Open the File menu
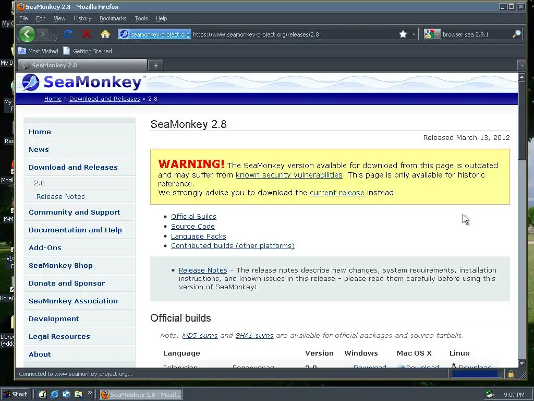 23,18
